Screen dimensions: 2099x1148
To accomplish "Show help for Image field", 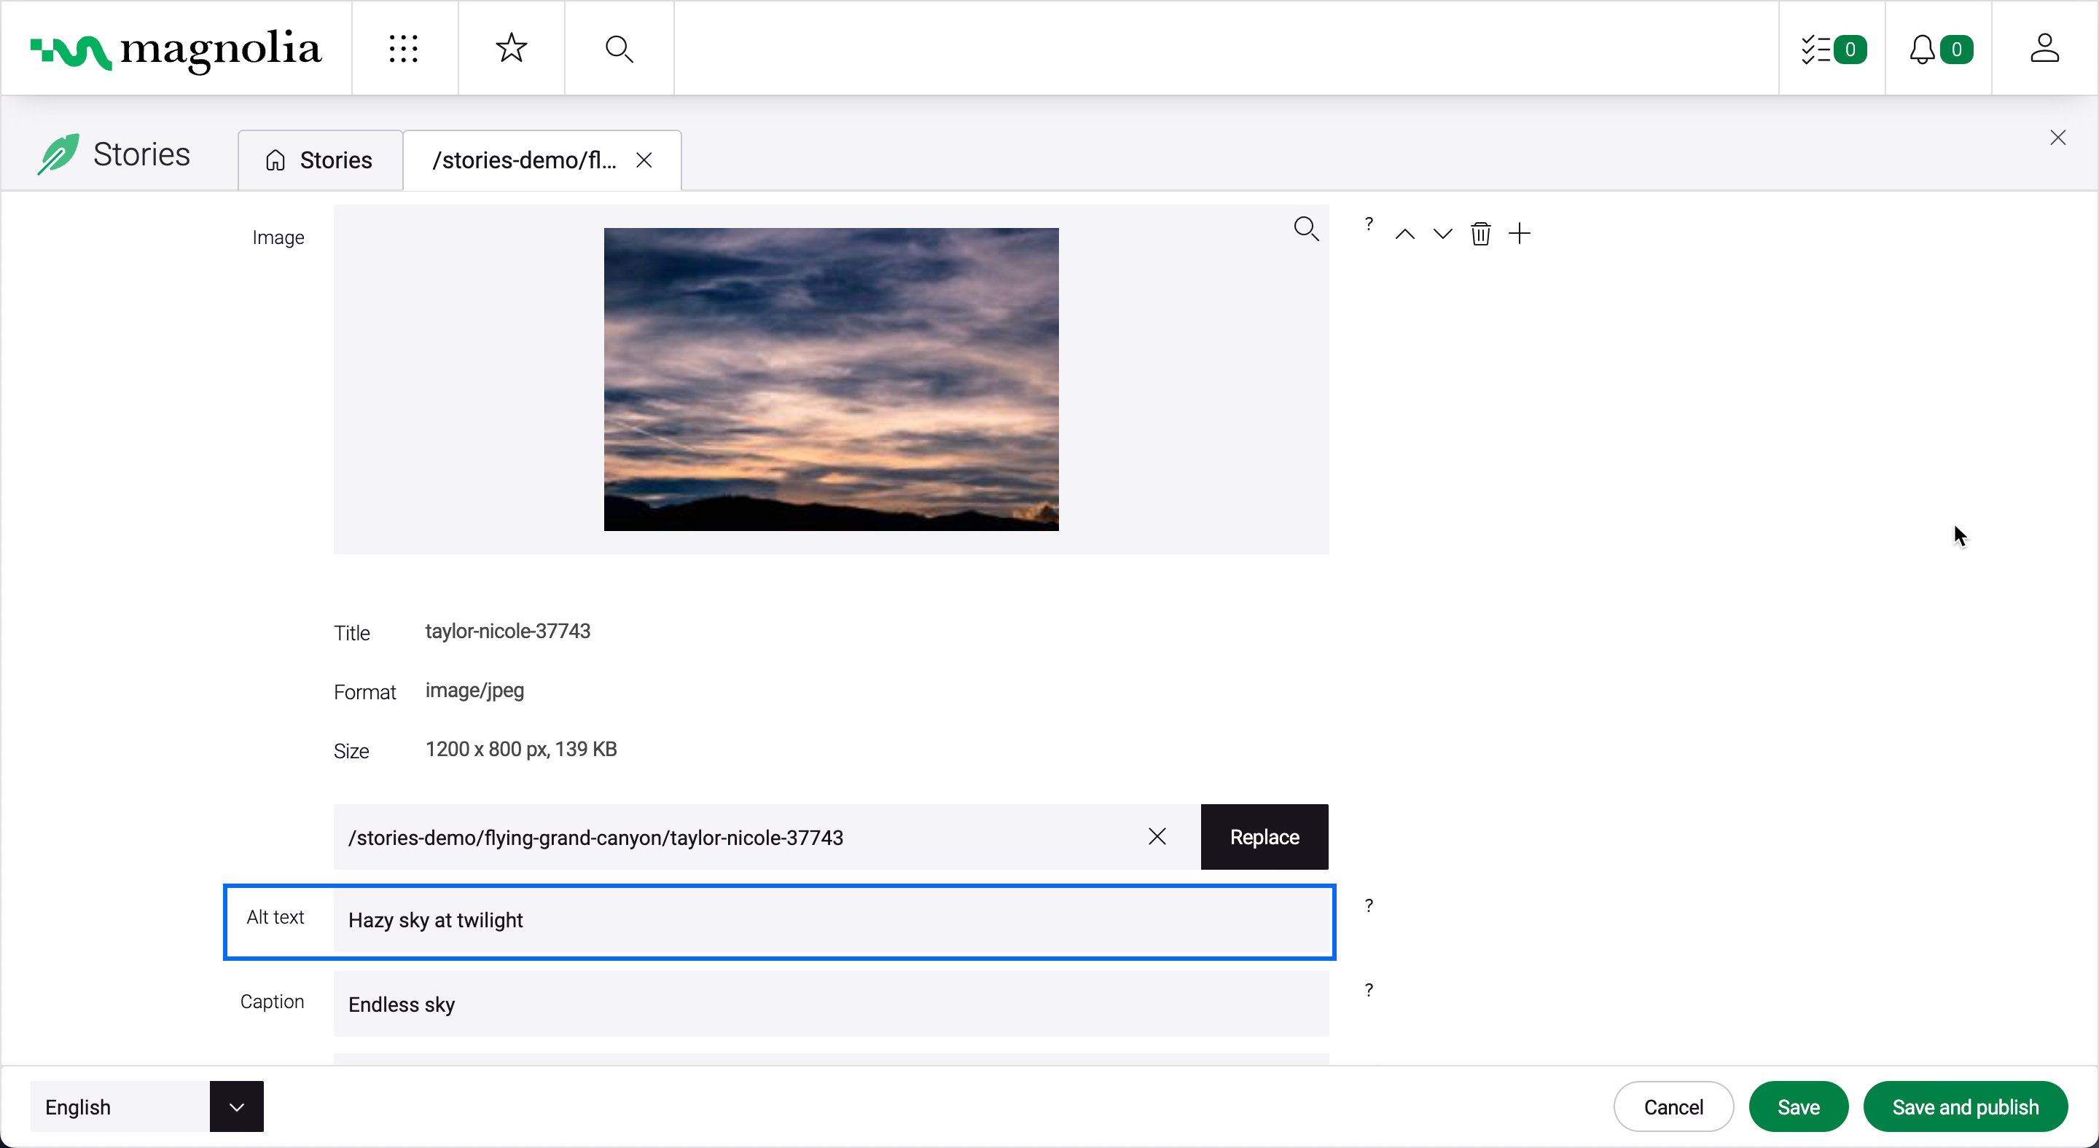I will 1369,223.
